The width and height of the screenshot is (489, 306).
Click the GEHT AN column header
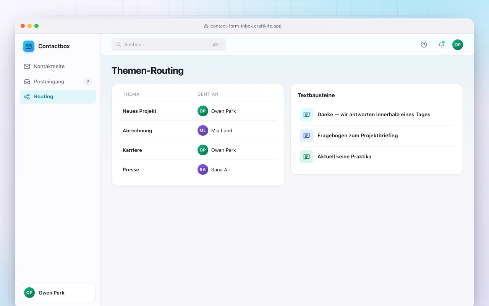coord(208,94)
